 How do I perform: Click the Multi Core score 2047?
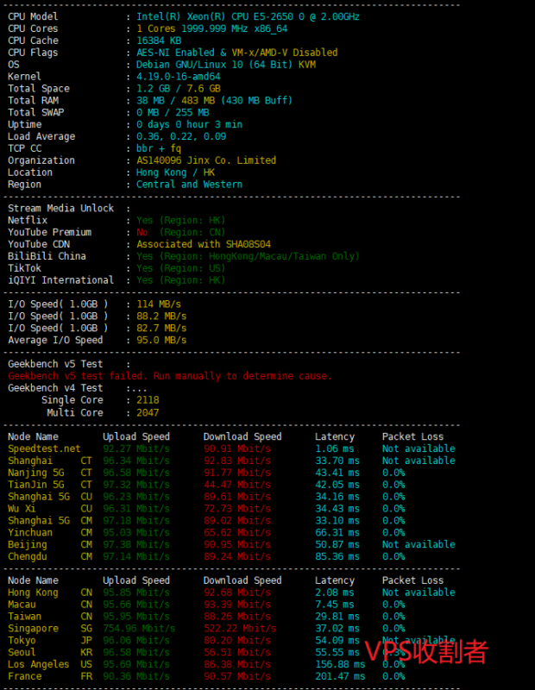click(x=148, y=412)
